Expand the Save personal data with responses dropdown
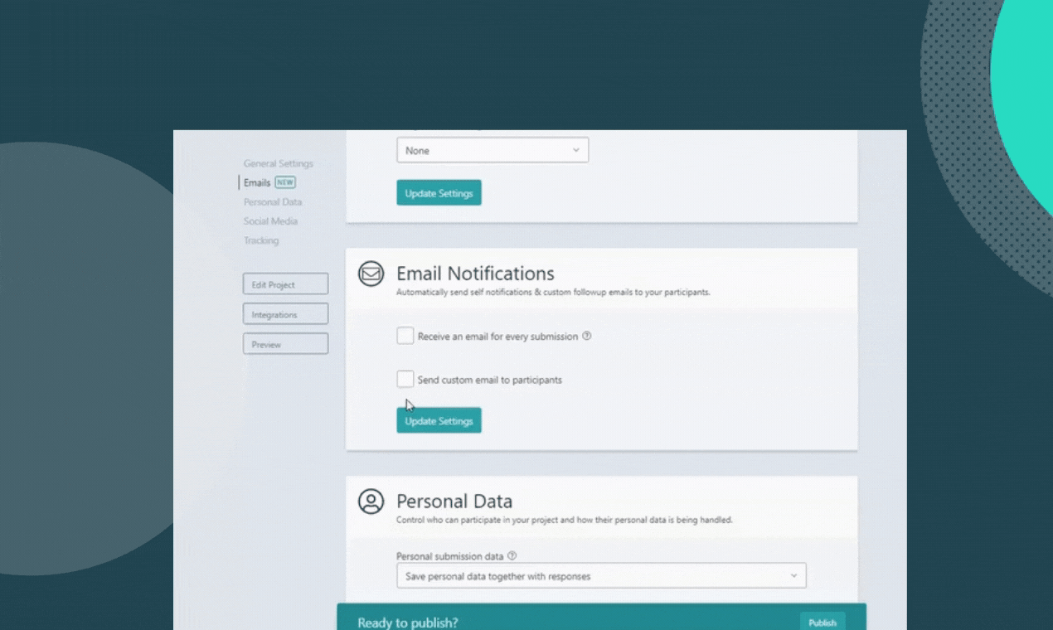 click(x=601, y=575)
